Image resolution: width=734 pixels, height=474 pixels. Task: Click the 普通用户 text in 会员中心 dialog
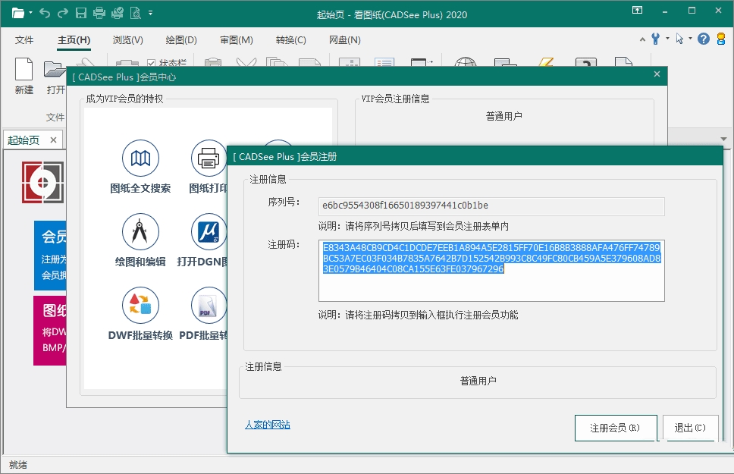503,116
